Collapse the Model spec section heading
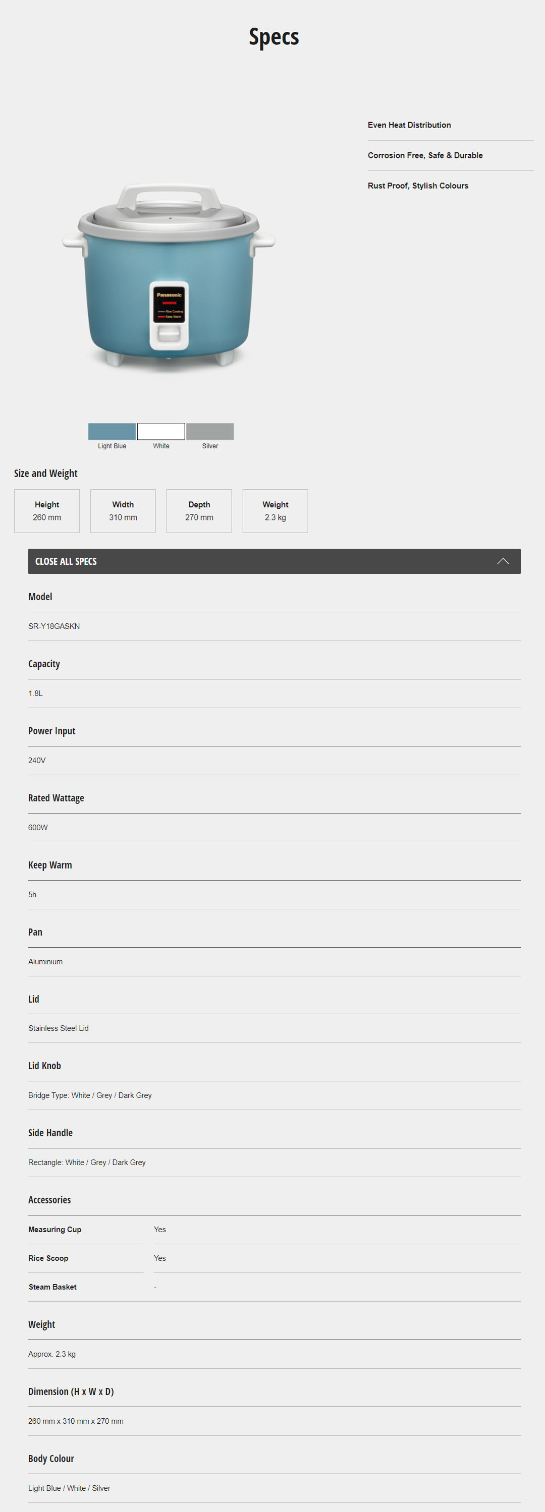 (40, 597)
